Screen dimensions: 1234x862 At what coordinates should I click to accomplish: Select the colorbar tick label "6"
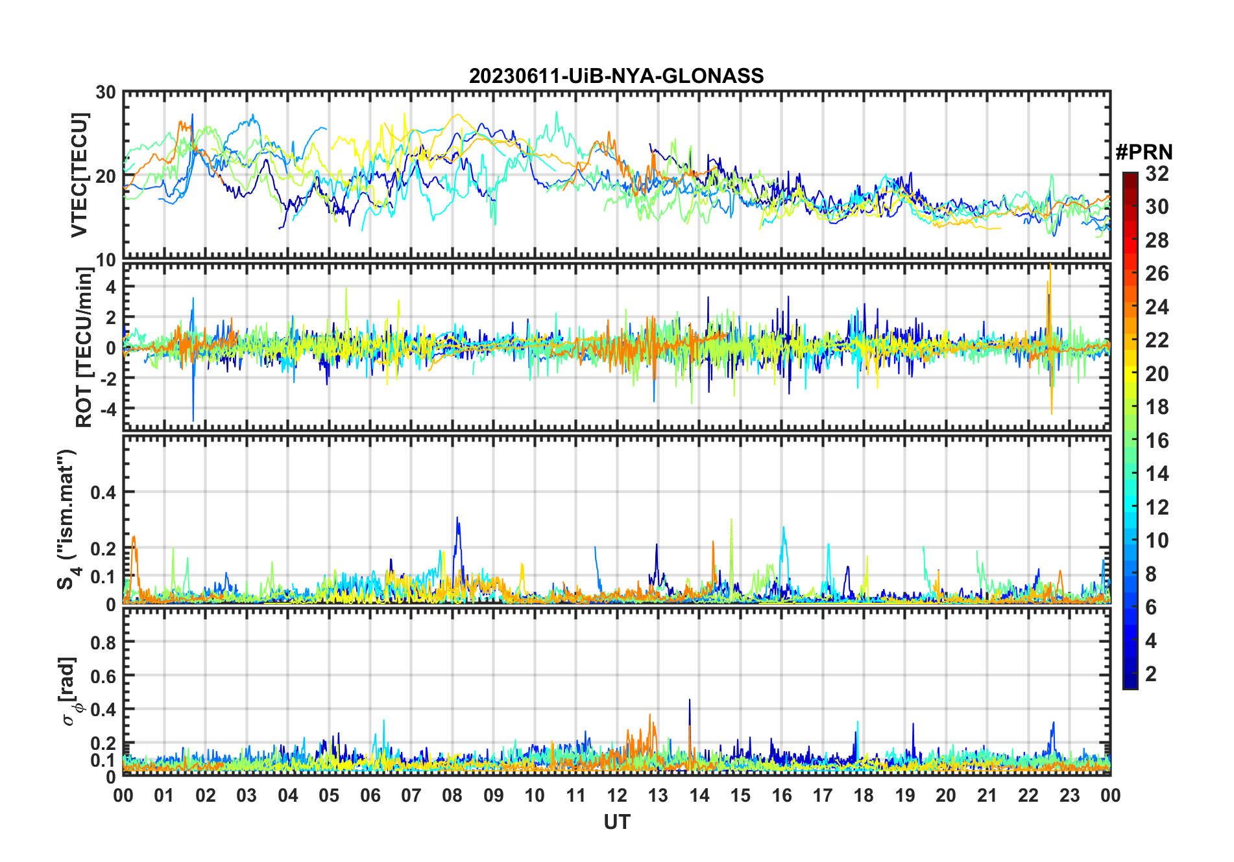coord(1152,607)
